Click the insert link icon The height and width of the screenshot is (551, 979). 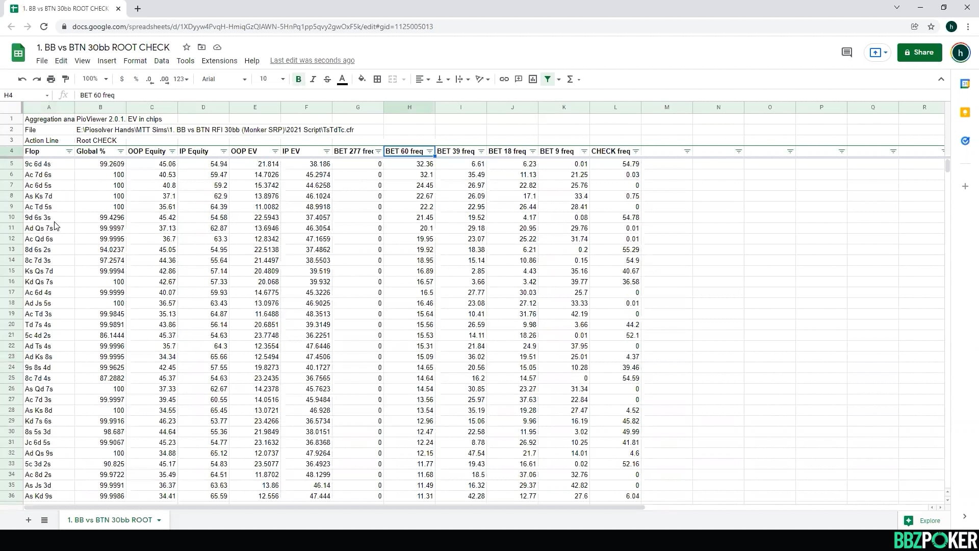(x=504, y=79)
